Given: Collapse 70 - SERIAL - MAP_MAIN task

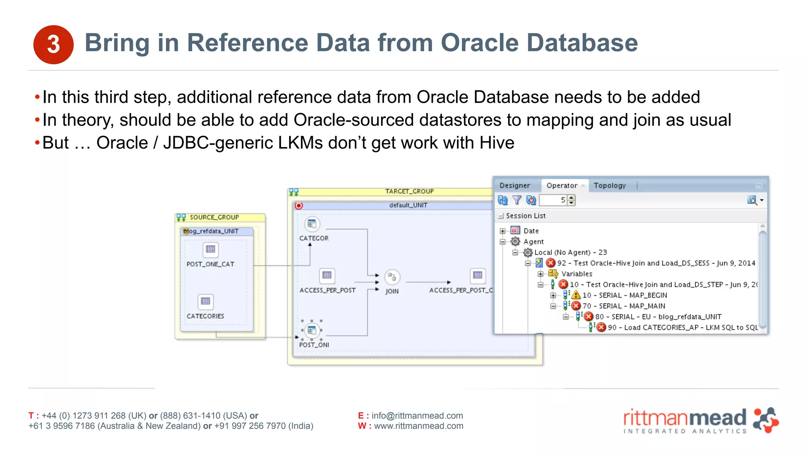Looking at the screenshot, I should pyautogui.click(x=553, y=306).
